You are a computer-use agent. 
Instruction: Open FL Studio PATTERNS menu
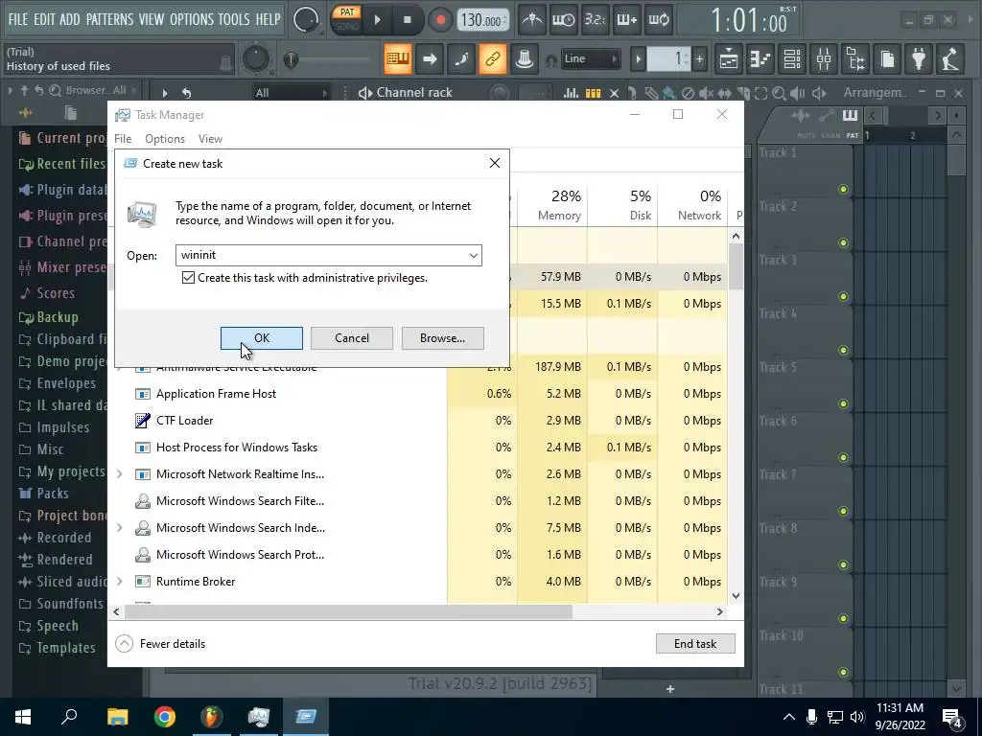(x=109, y=19)
